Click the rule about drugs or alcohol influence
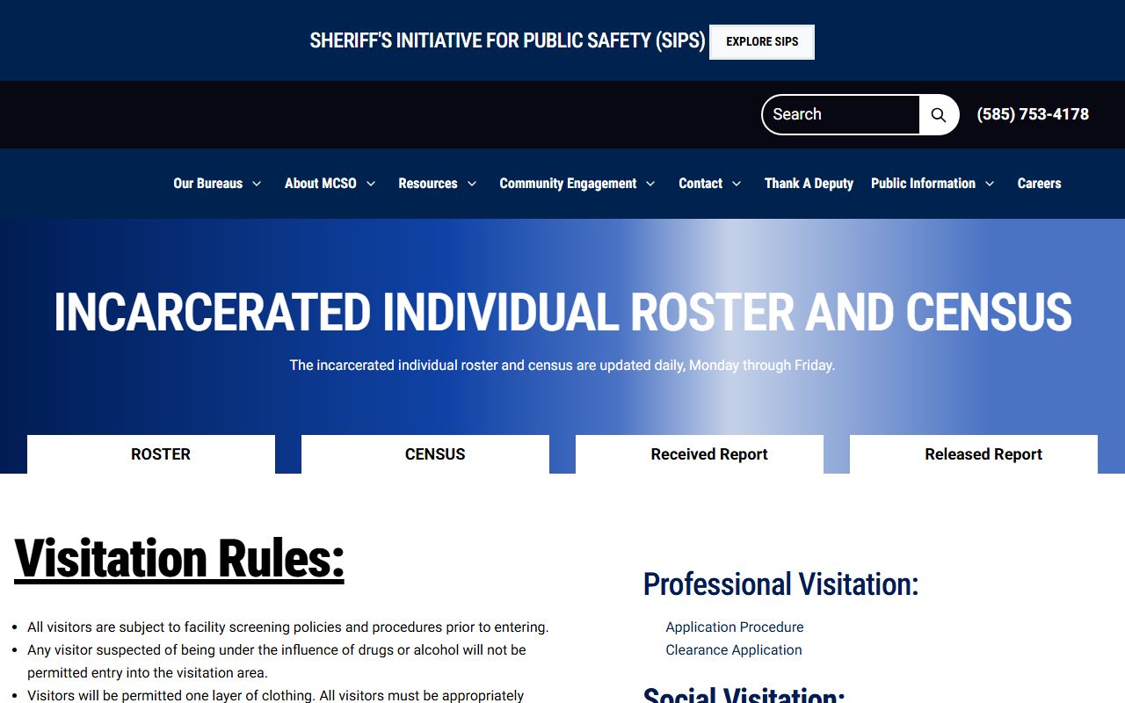Image resolution: width=1125 pixels, height=703 pixels. pyautogui.click(x=277, y=662)
